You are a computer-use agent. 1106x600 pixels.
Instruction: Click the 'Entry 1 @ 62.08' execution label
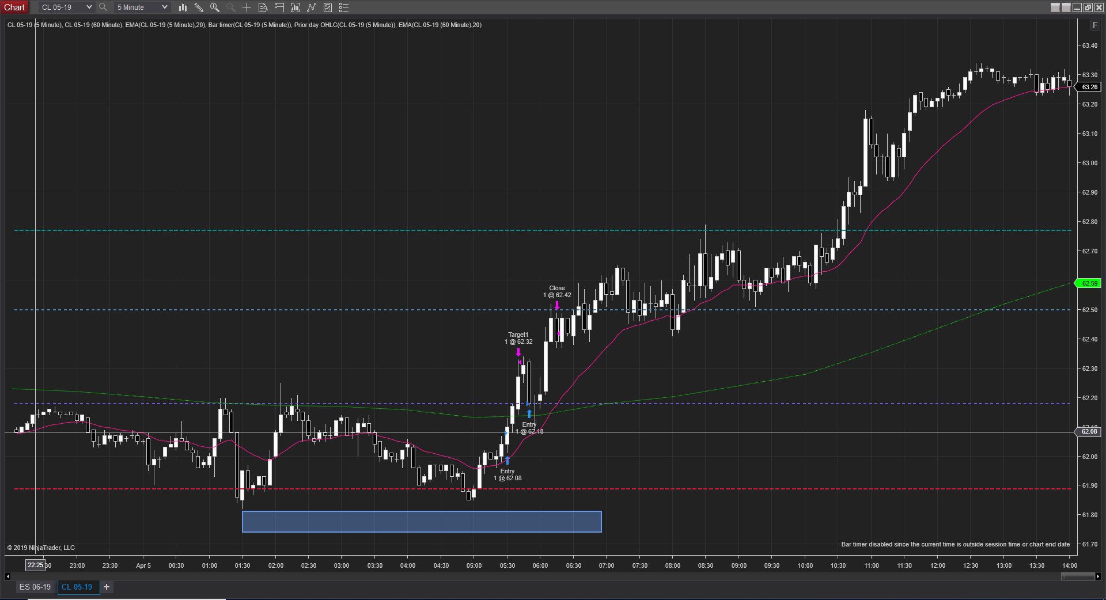coord(507,474)
